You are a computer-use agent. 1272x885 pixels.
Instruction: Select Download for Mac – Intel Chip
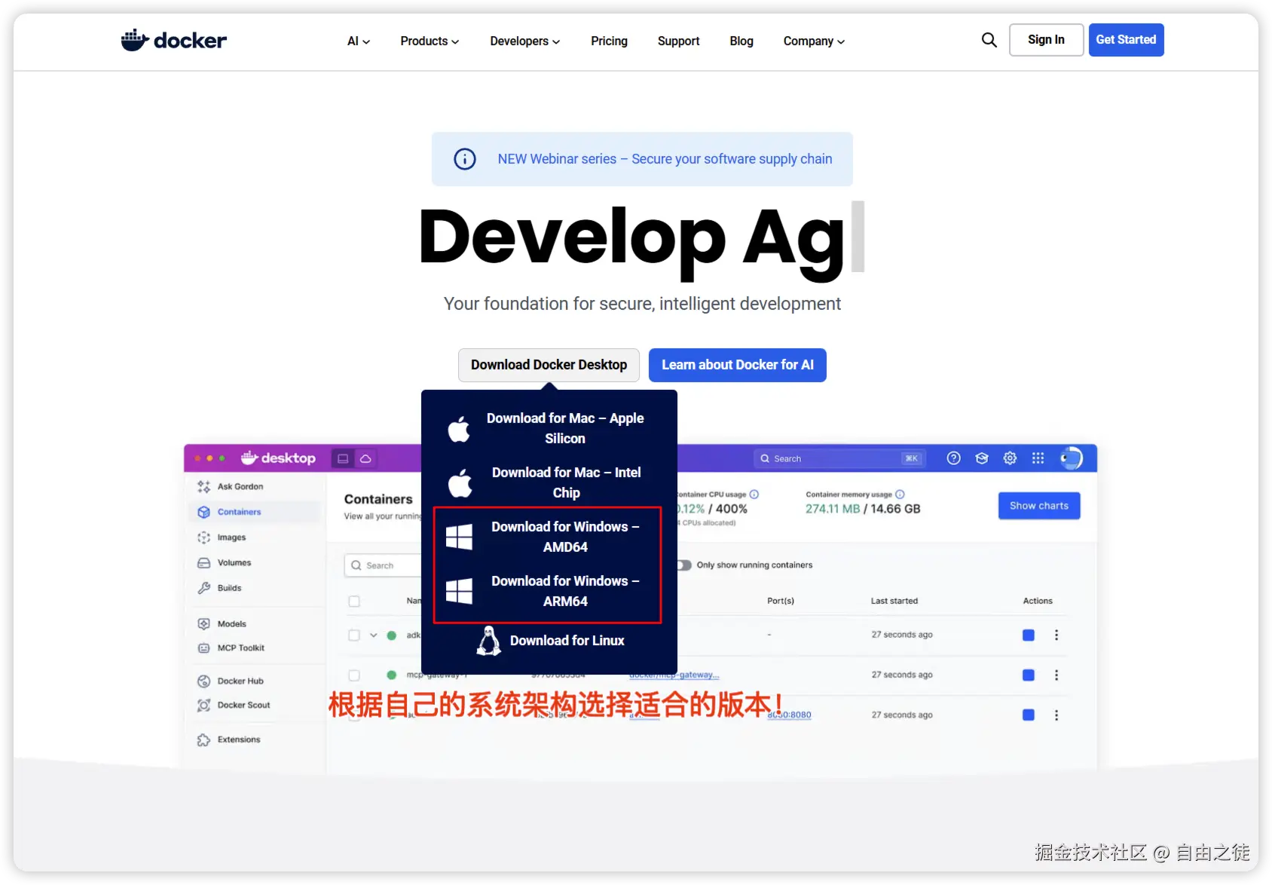point(549,482)
